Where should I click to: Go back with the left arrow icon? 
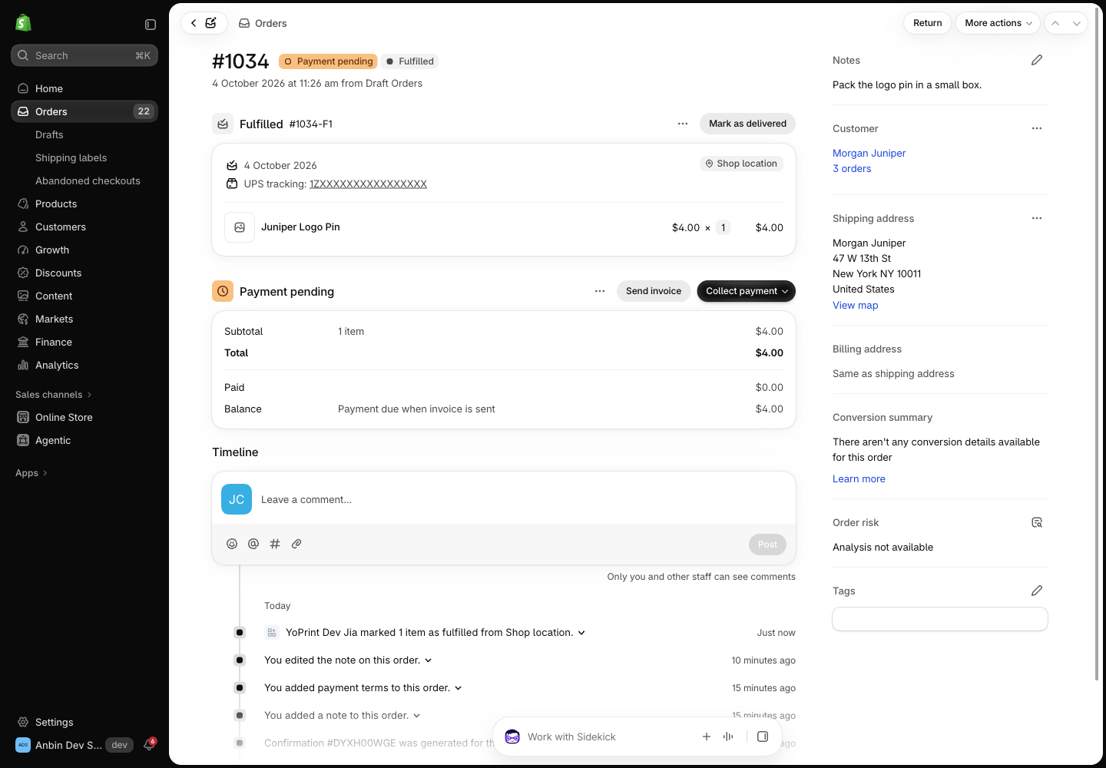[x=194, y=23]
